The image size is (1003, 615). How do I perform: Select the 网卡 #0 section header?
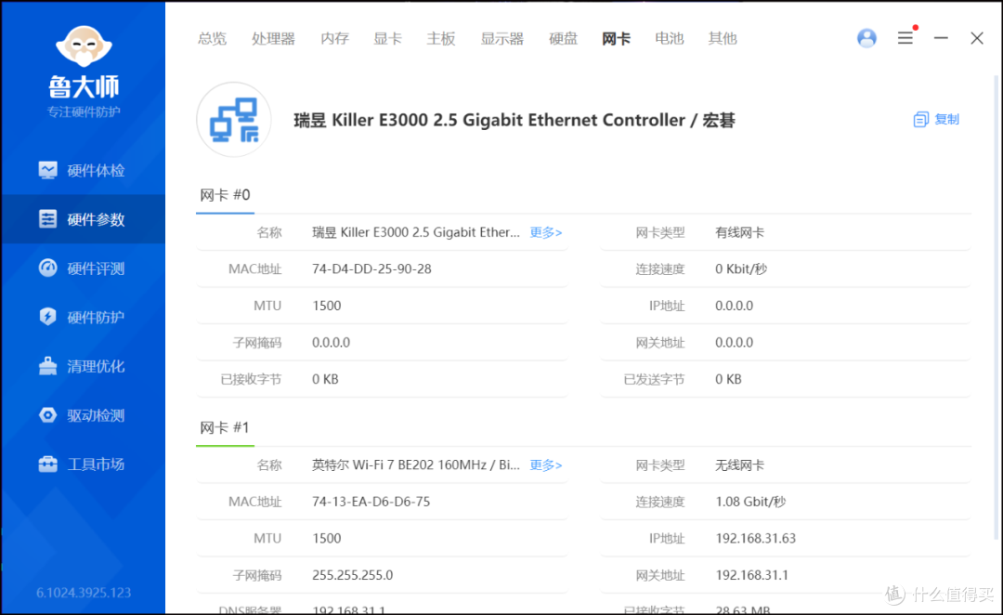225,194
